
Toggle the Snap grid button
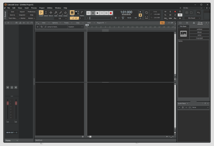[72, 13]
